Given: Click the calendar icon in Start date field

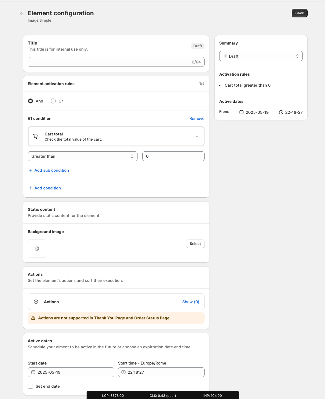Looking at the screenshot, I should [x=33, y=372].
